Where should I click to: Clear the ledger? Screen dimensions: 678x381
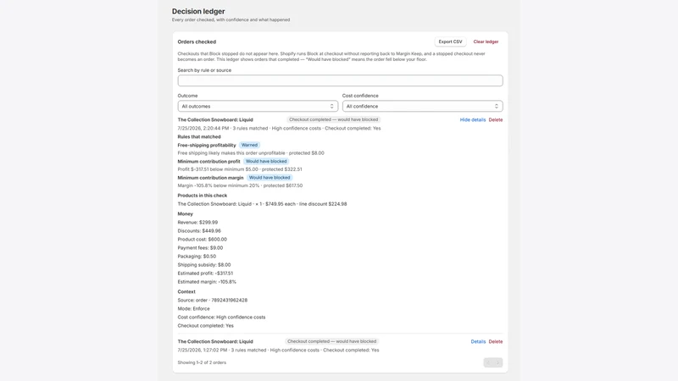[x=486, y=41]
